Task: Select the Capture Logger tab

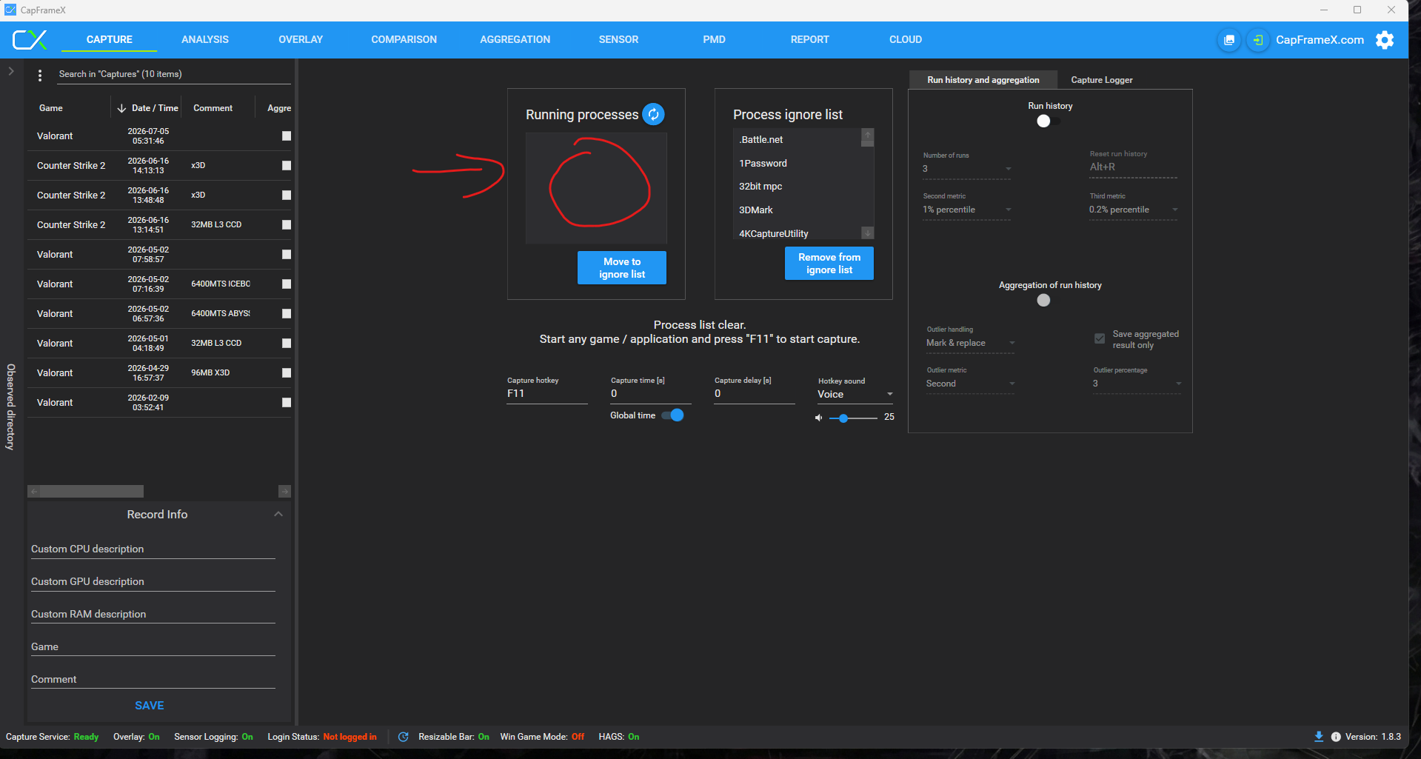Action: [x=1102, y=80]
